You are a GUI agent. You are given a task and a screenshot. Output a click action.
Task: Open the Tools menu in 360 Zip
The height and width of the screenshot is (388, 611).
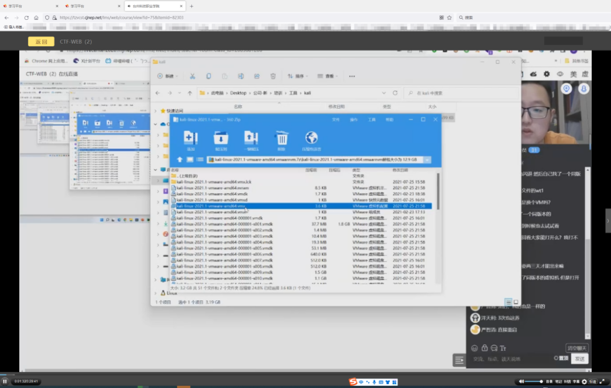pos(372,119)
